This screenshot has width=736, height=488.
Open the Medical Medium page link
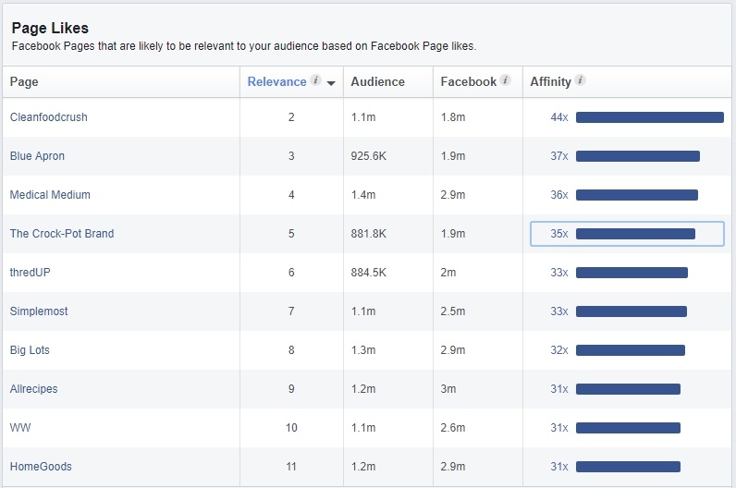click(50, 195)
